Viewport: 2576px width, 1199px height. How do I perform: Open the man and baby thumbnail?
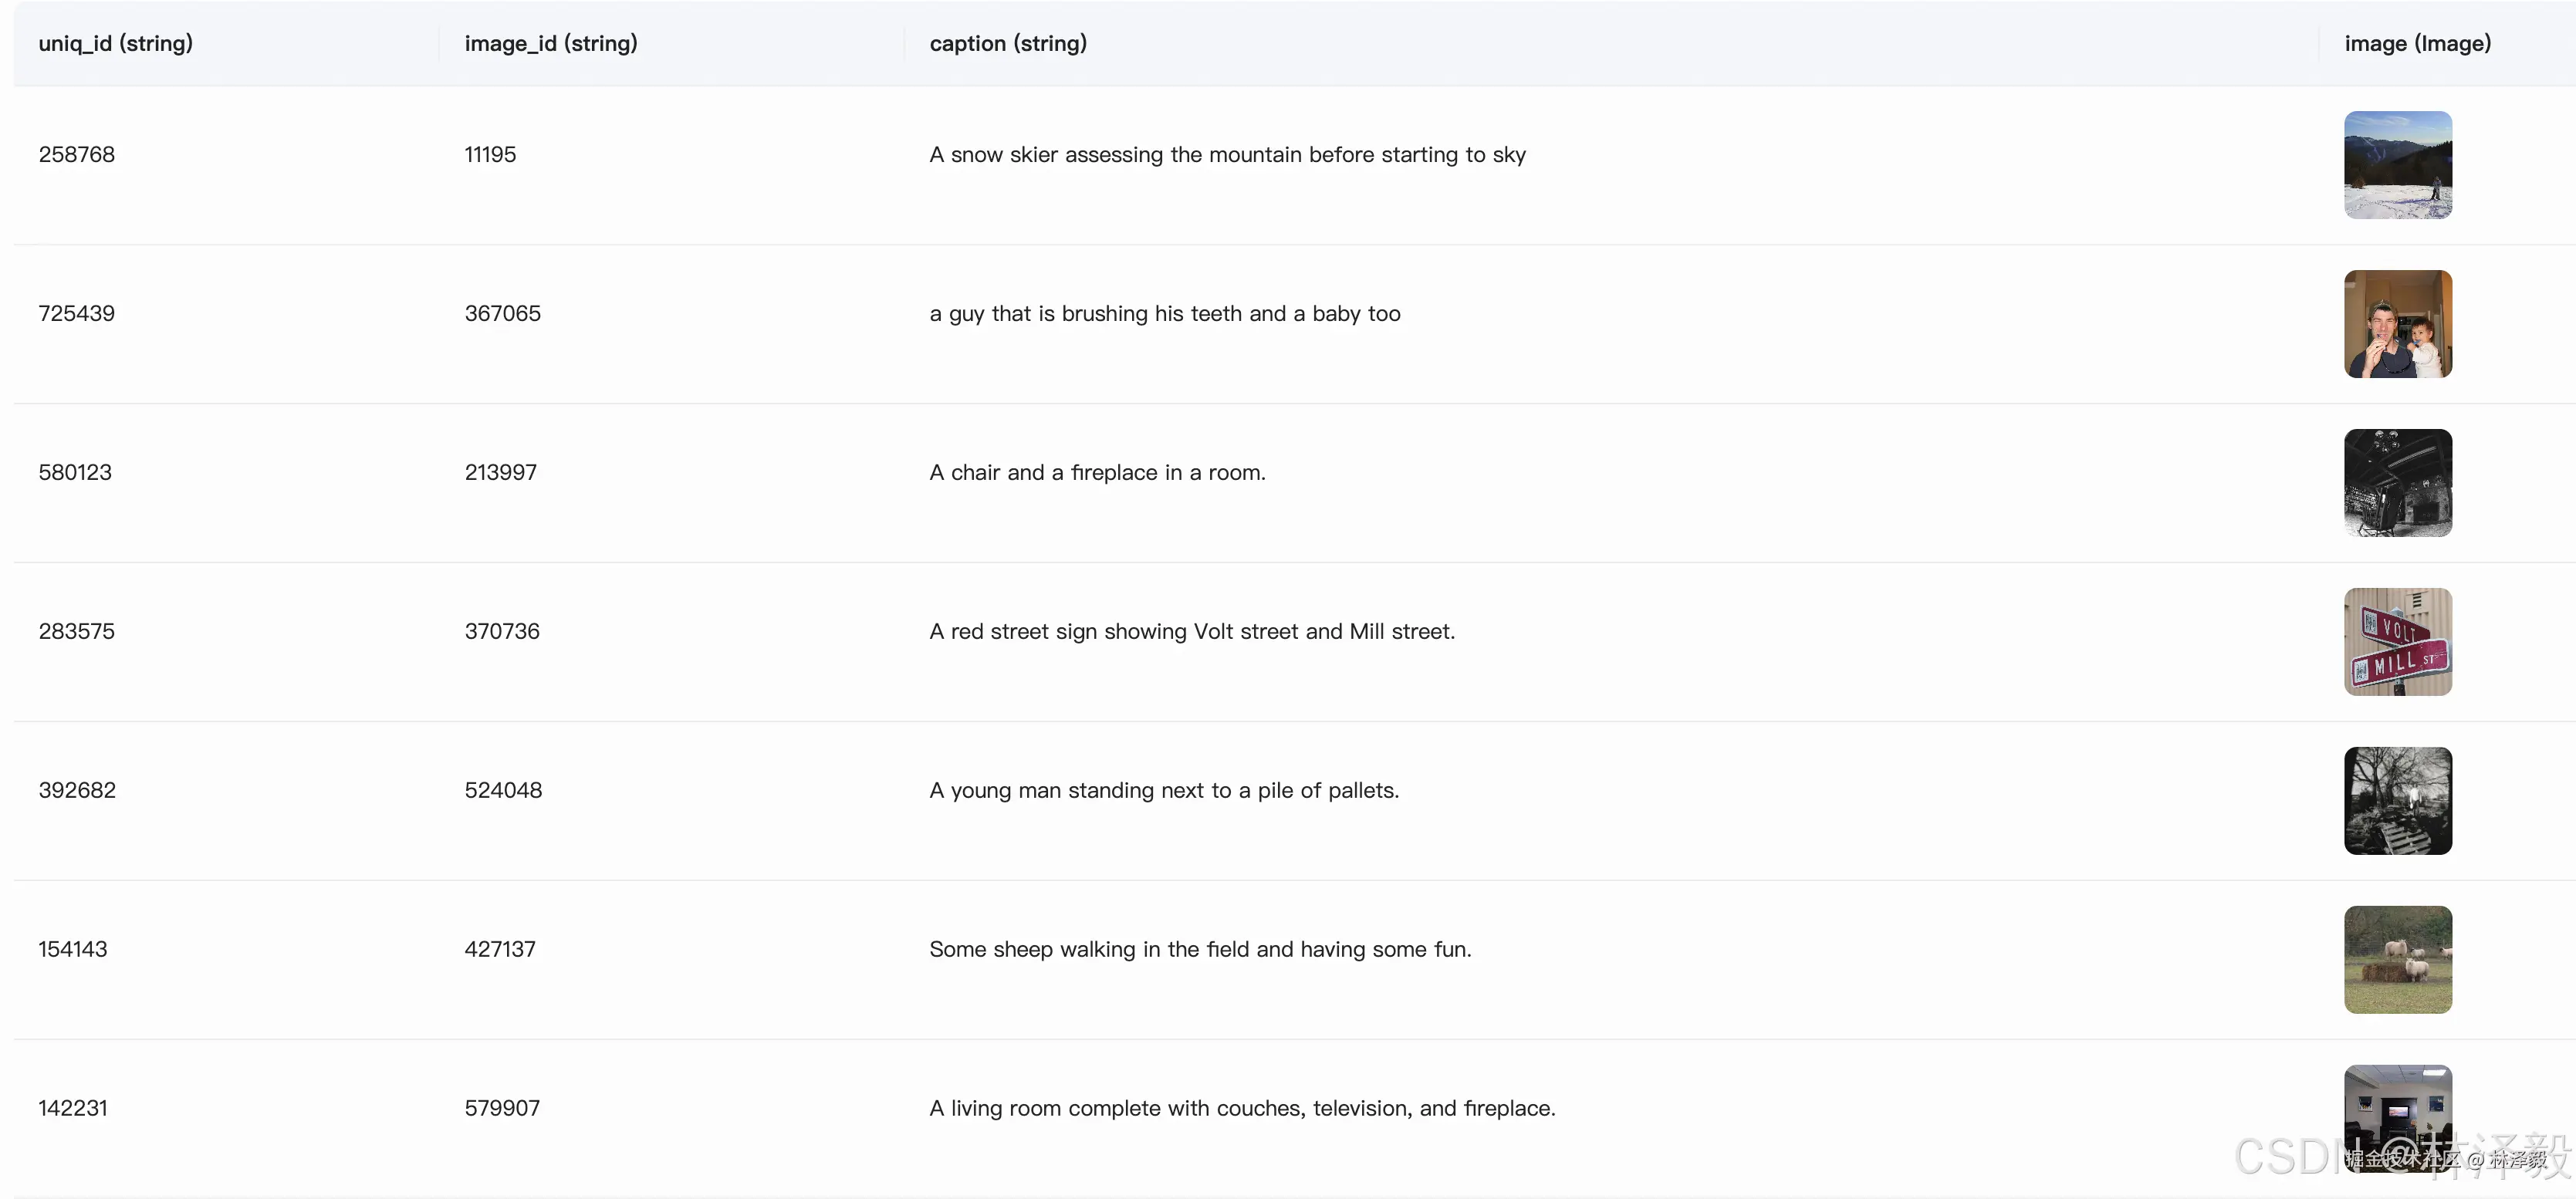click(x=2397, y=324)
